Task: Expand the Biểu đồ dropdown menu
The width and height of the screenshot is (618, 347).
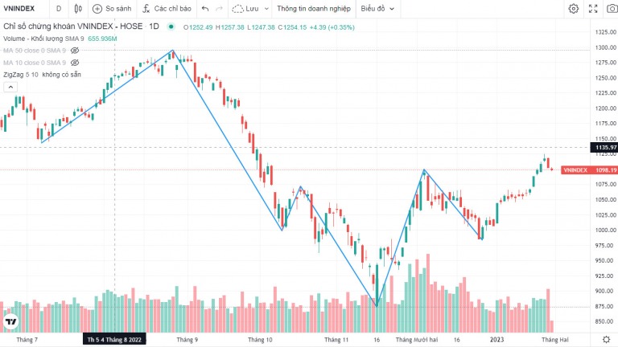Action: coord(377,8)
